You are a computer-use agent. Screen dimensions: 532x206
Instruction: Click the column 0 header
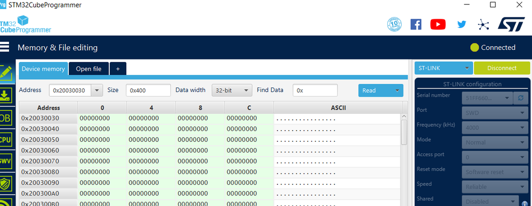pyautogui.click(x=102, y=108)
